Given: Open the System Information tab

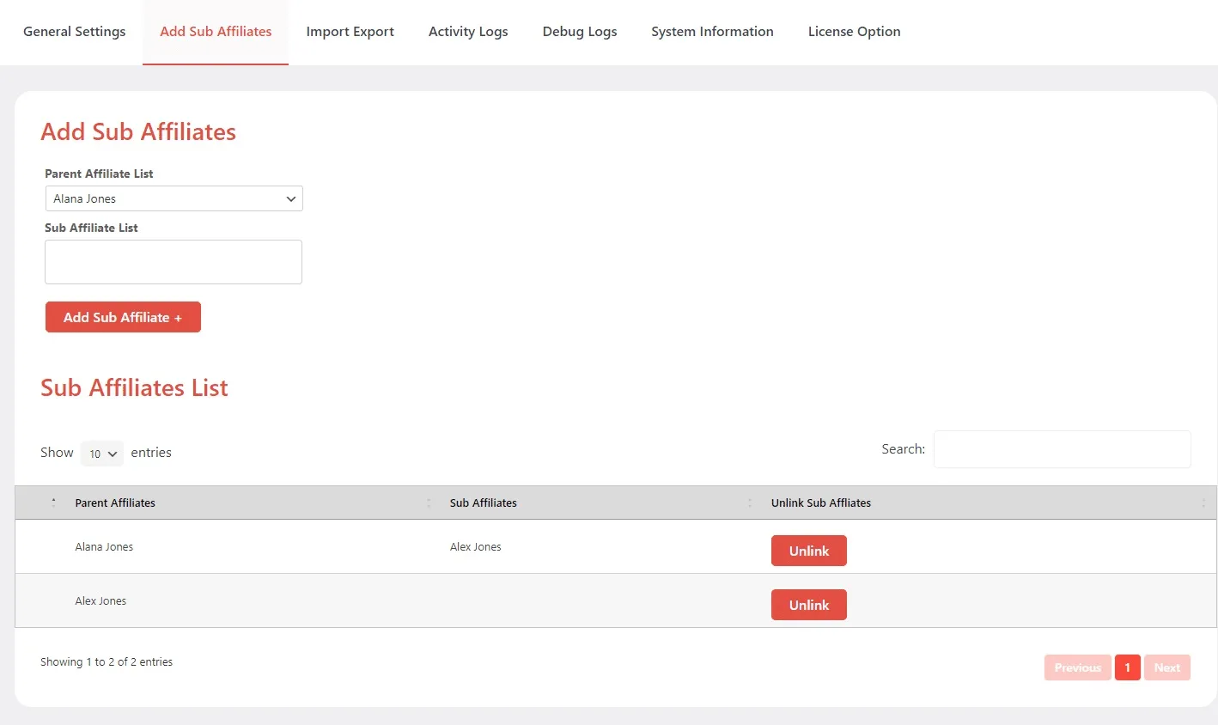Looking at the screenshot, I should pos(712,31).
